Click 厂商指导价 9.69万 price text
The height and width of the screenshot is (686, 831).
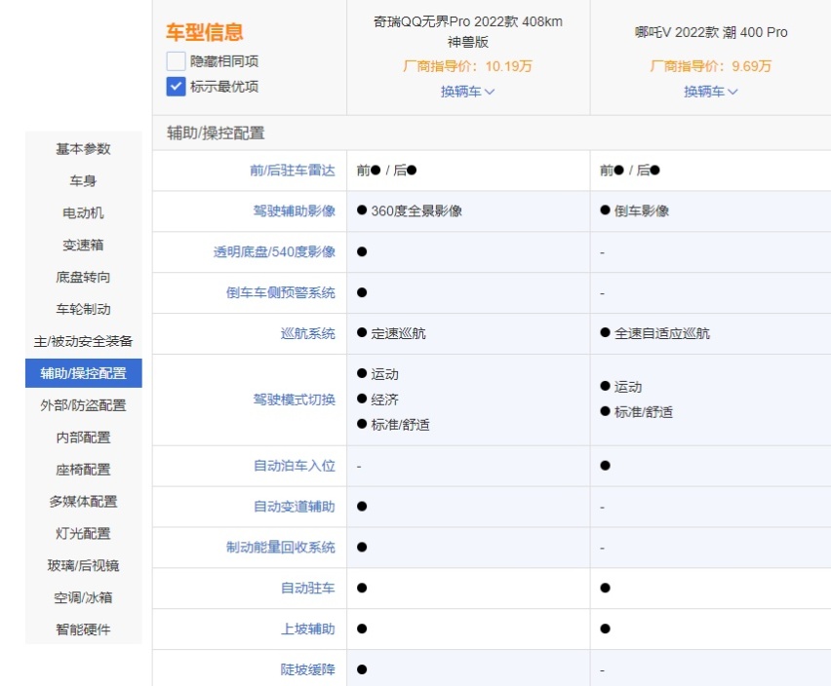tap(710, 66)
